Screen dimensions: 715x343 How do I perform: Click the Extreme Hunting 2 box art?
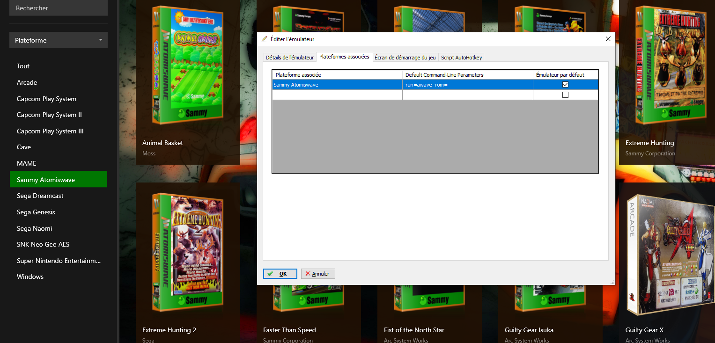click(188, 252)
